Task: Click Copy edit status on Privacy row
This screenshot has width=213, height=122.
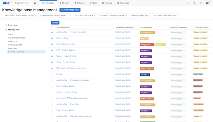Action: [198, 74]
